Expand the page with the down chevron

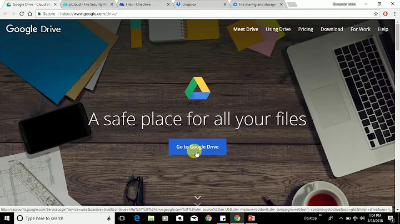coord(197,197)
